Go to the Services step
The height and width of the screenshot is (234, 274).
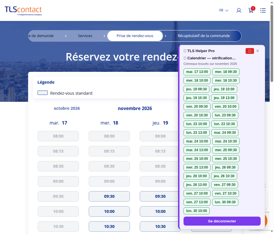(x=85, y=36)
